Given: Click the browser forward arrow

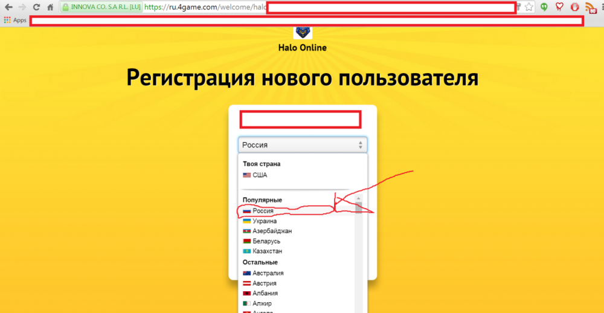Looking at the screenshot, I should click(22, 7).
